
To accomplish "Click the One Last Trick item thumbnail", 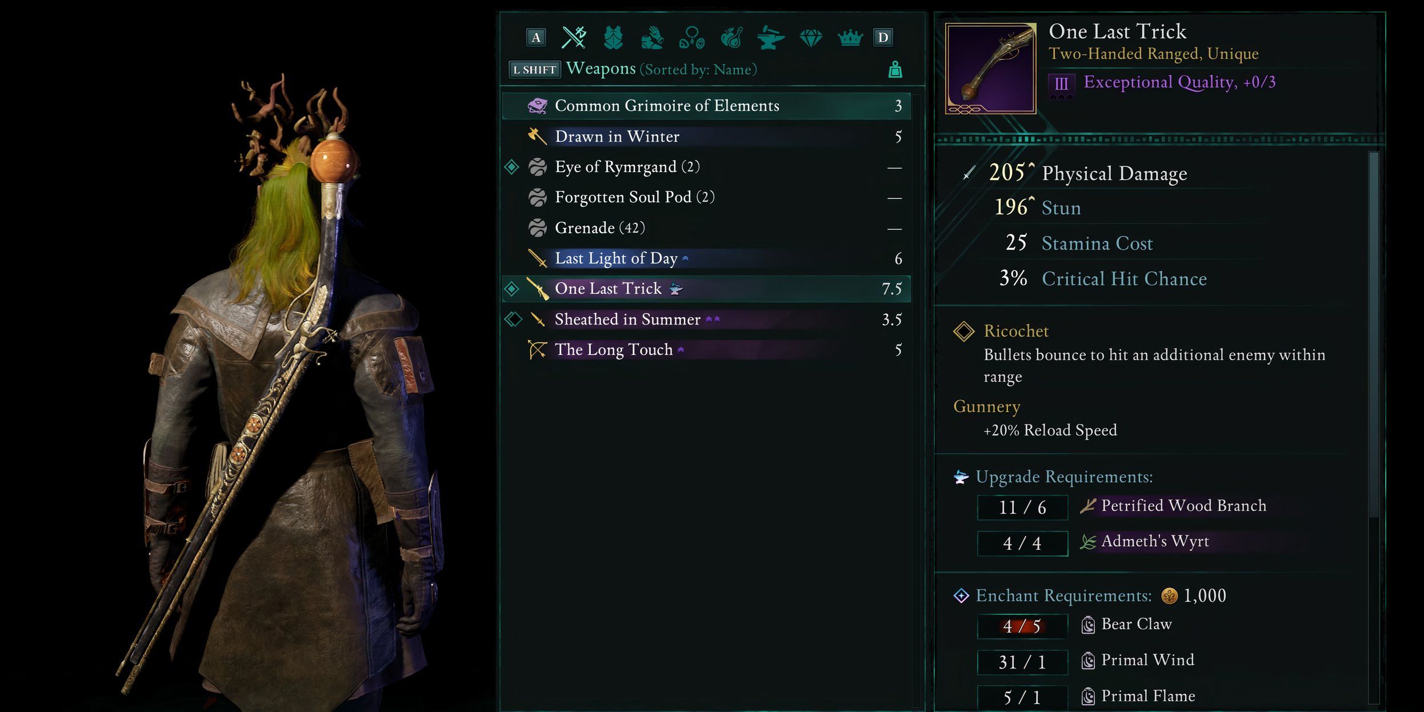I will pyautogui.click(x=990, y=69).
